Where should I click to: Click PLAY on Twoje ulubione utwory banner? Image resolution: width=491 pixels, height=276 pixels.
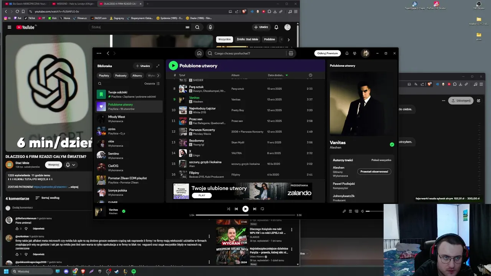point(202,195)
